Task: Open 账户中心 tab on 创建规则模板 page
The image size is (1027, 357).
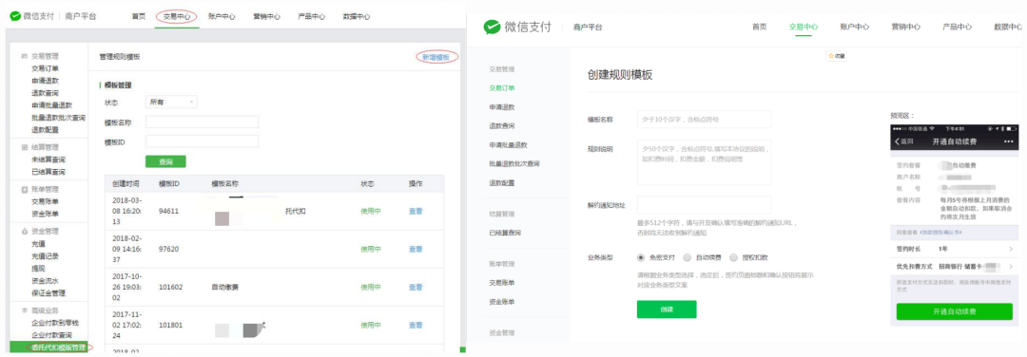Action: coord(854,28)
